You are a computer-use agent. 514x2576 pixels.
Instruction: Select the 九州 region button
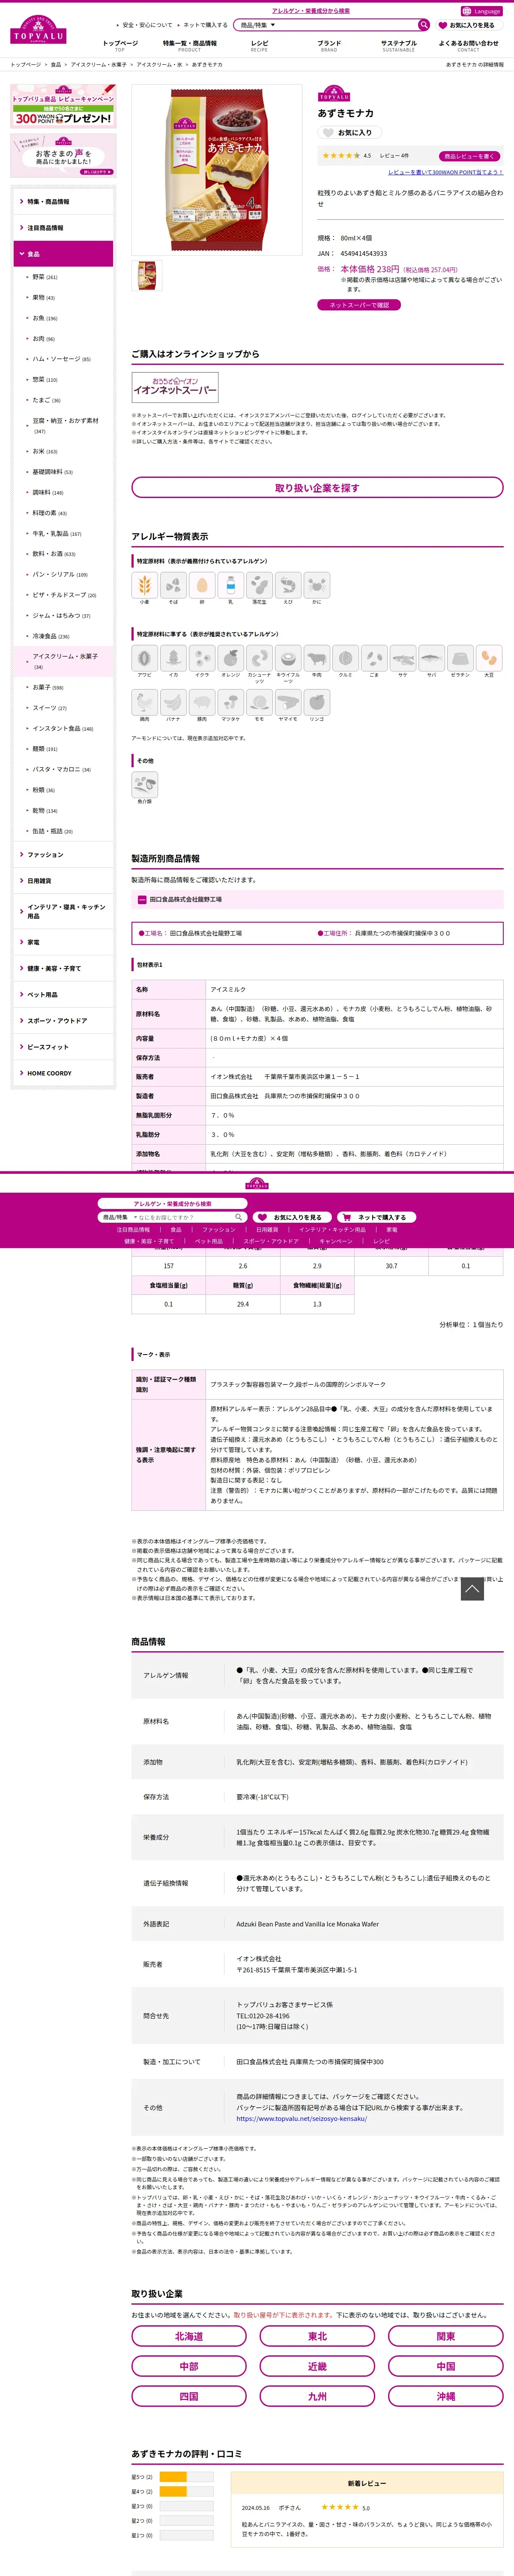[x=317, y=2396]
